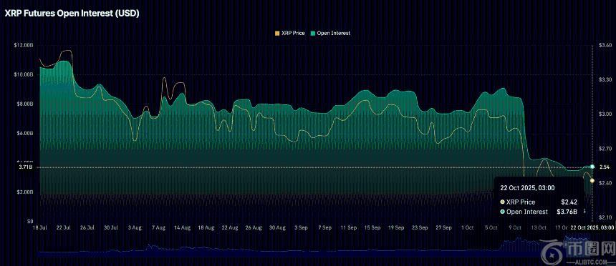Click the $3.76B Open Interest tooltip value
Screen dimensions: 616x266
coord(567,212)
